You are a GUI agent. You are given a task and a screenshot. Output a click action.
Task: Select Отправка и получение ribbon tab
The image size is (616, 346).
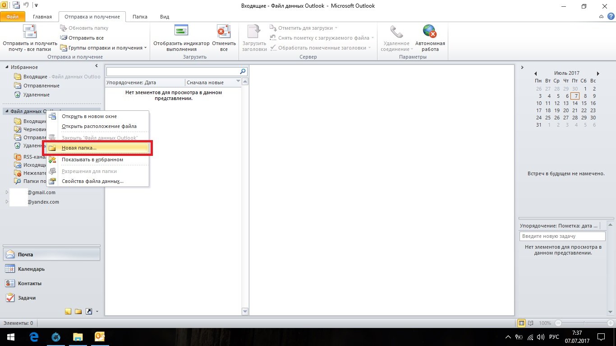pyautogui.click(x=92, y=17)
